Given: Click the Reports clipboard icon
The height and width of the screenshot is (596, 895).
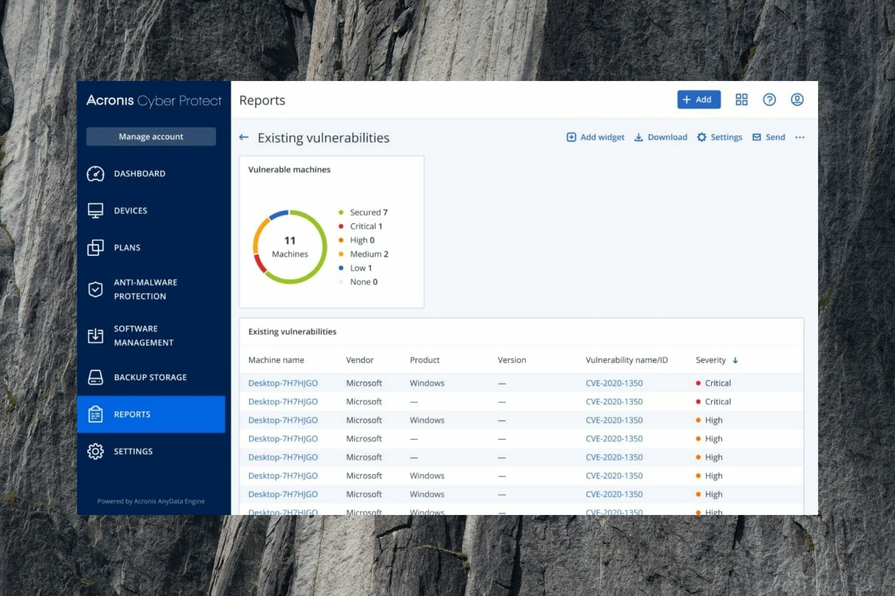Looking at the screenshot, I should pos(95,414).
